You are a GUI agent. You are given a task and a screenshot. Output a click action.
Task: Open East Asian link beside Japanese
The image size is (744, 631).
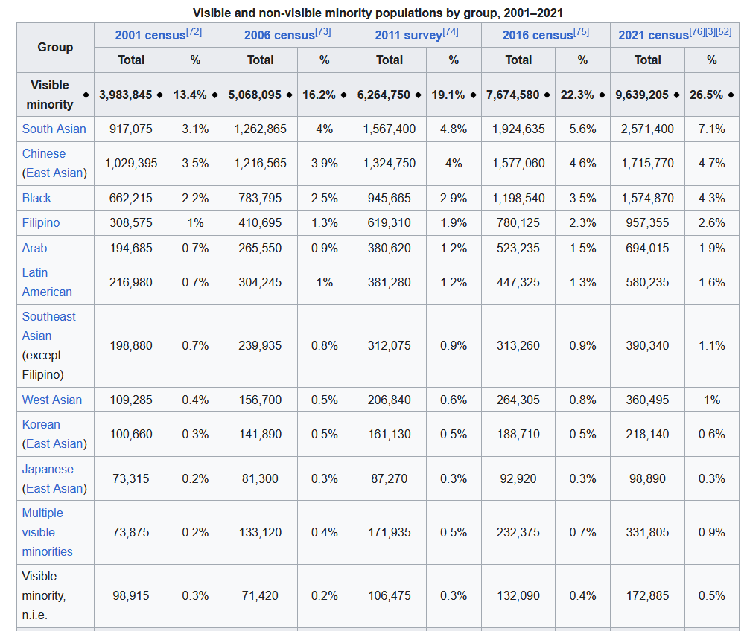pyautogui.click(x=54, y=488)
